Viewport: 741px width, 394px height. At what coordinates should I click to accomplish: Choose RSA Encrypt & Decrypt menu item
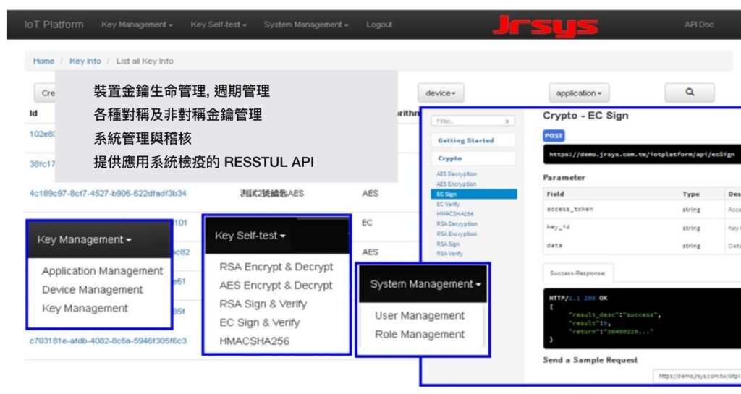[276, 267]
